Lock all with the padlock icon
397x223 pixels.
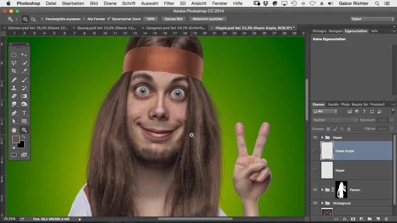(x=349, y=129)
